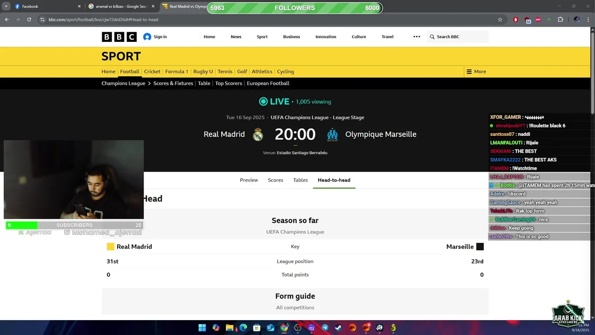View site information icon in address bar
This screenshot has width=595, height=335.
[42, 20]
